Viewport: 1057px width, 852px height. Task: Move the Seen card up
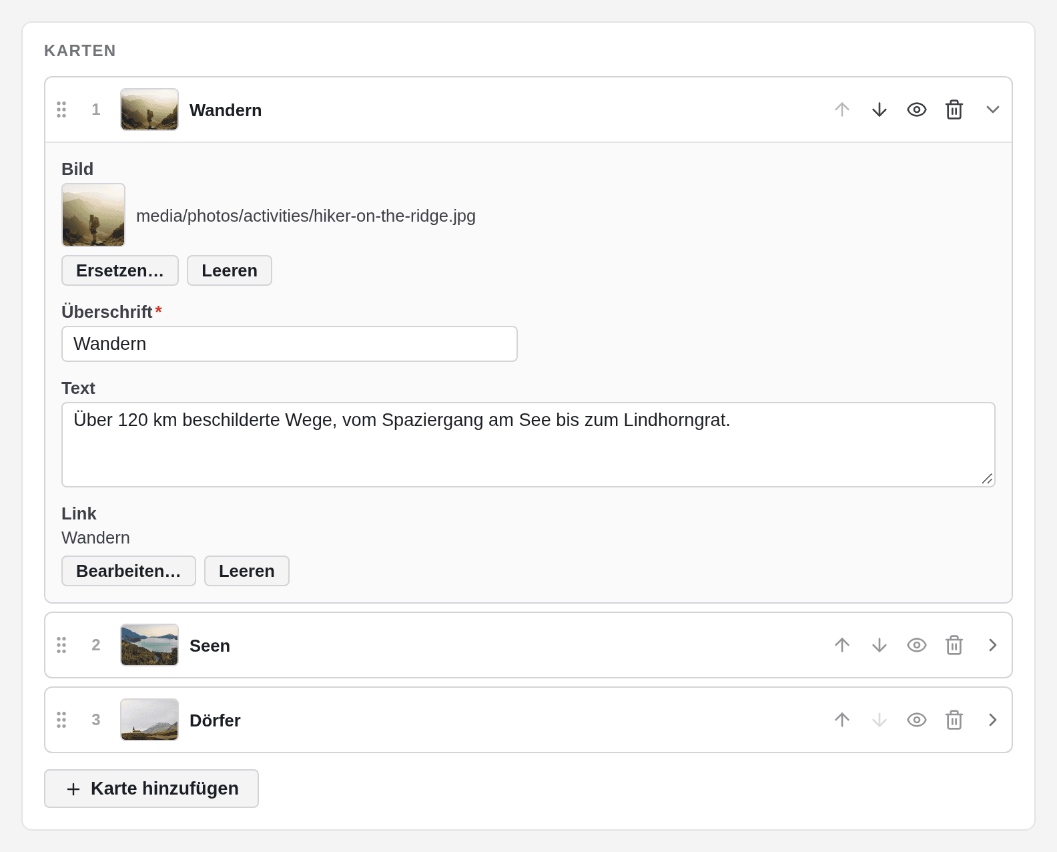click(842, 645)
